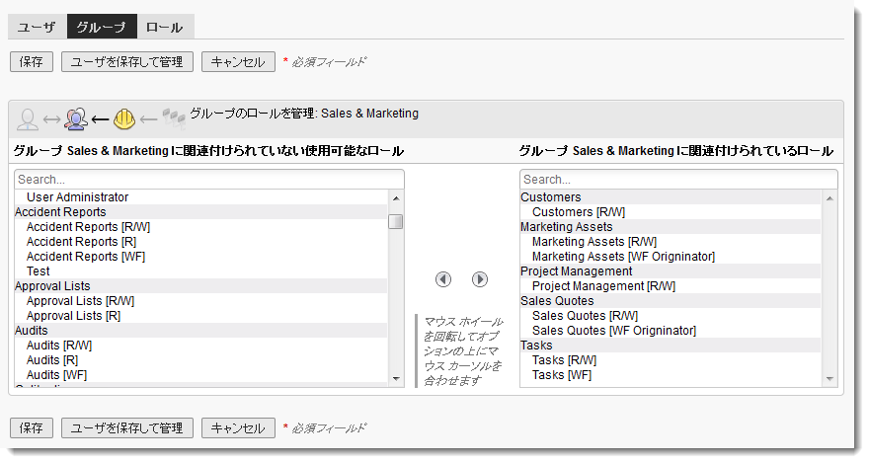The image size is (869, 463).
Task: Select the Accident Reports group header
Action: point(200,212)
